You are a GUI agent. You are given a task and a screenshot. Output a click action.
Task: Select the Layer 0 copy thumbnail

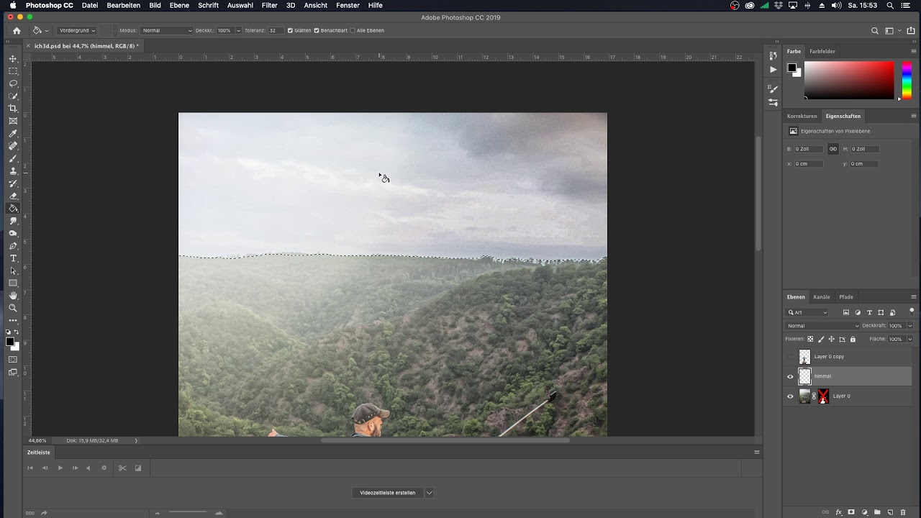[804, 357]
